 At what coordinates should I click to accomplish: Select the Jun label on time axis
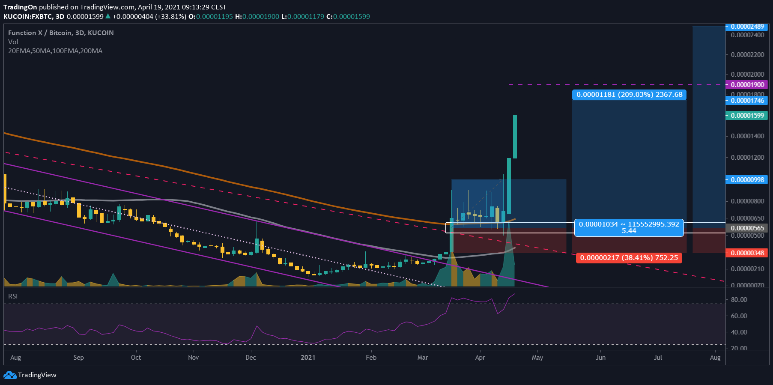tap(601, 358)
